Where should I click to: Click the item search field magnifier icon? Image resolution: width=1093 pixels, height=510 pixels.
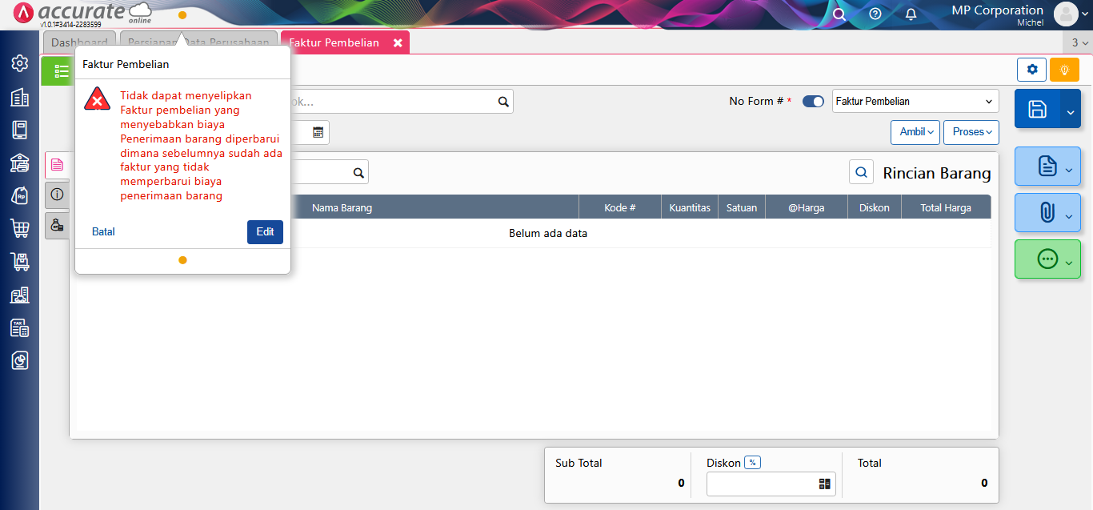click(358, 172)
